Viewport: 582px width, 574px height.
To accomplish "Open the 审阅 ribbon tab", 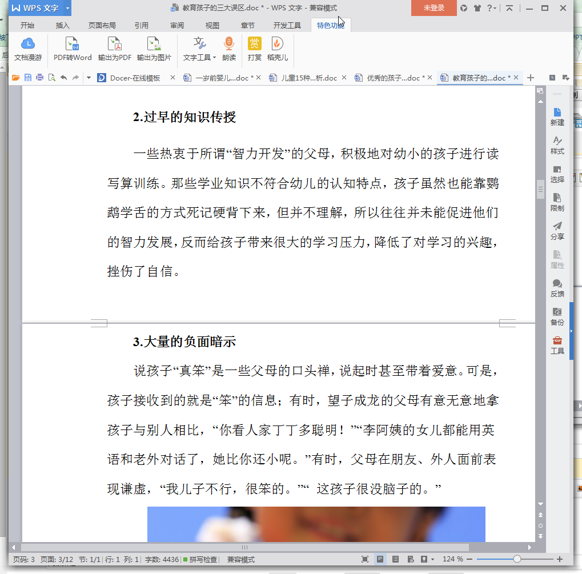I will [x=177, y=25].
